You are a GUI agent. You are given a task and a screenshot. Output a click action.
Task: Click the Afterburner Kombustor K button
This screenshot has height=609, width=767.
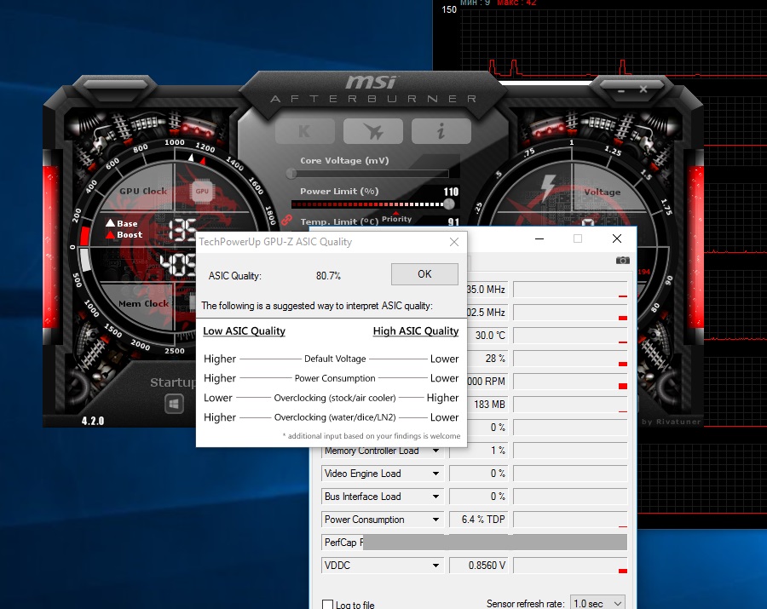pyautogui.click(x=305, y=131)
